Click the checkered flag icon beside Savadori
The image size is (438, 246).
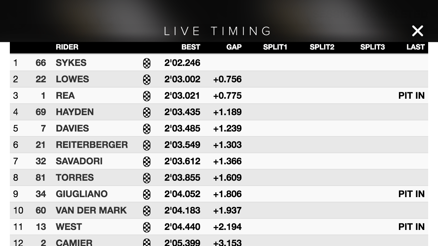147,161
